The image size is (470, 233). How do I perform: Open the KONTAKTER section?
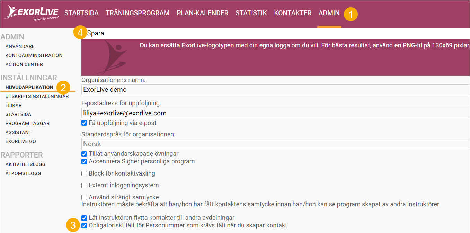coord(293,13)
